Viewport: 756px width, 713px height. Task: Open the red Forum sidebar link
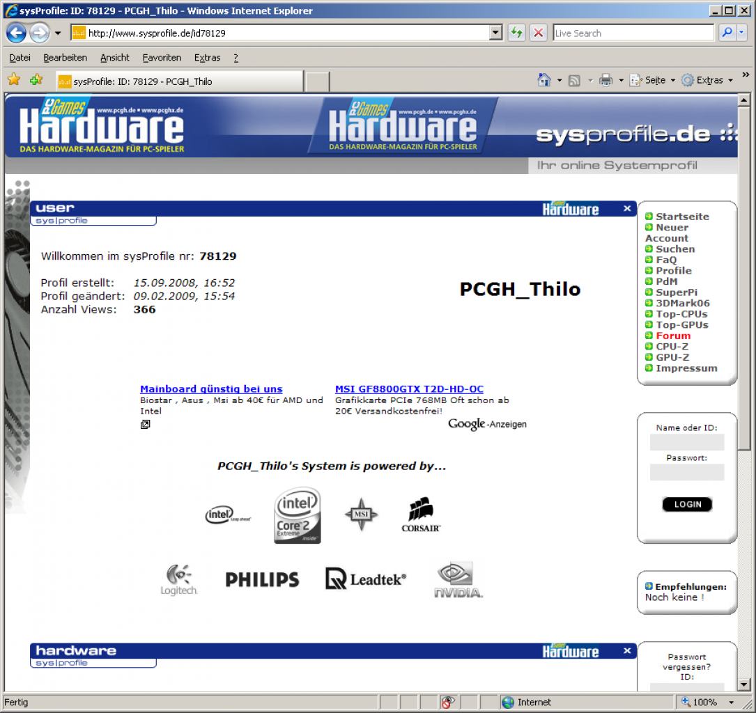[673, 336]
